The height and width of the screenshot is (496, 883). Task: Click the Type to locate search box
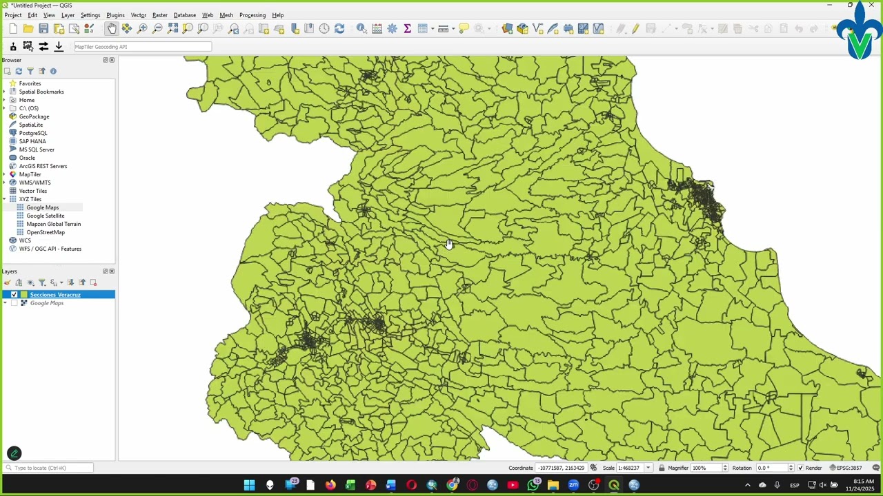click(x=48, y=468)
